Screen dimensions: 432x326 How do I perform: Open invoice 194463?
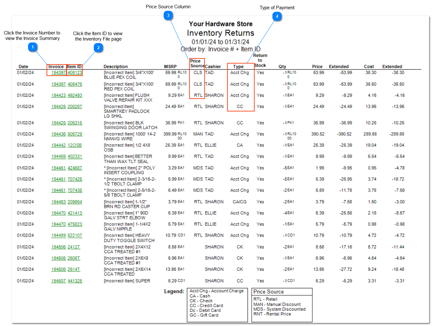[58, 202]
